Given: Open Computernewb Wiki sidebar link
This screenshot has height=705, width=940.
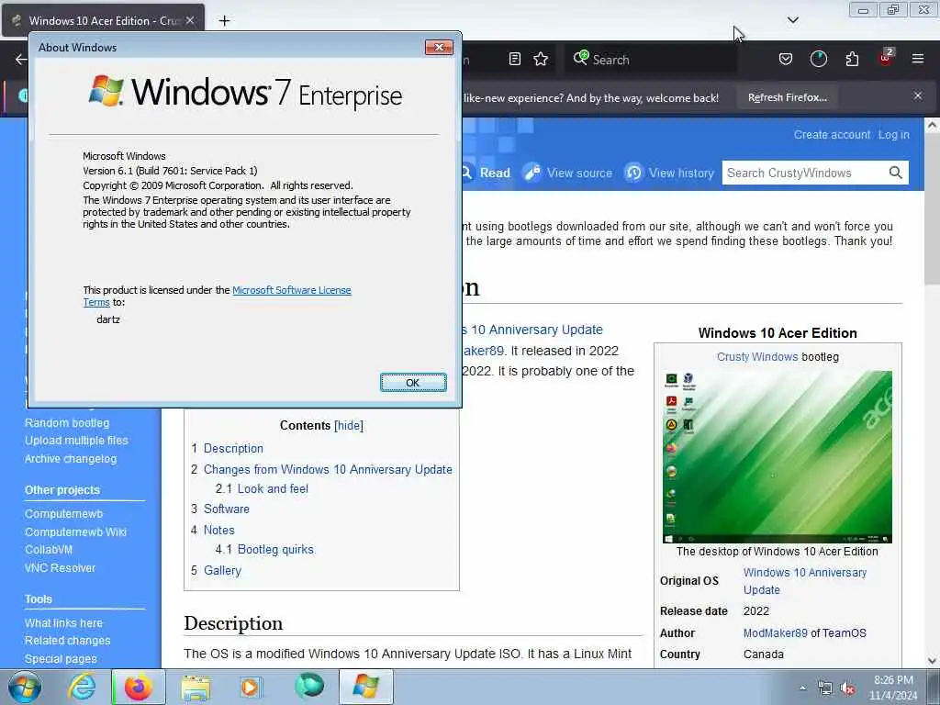Looking at the screenshot, I should coord(75,532).
